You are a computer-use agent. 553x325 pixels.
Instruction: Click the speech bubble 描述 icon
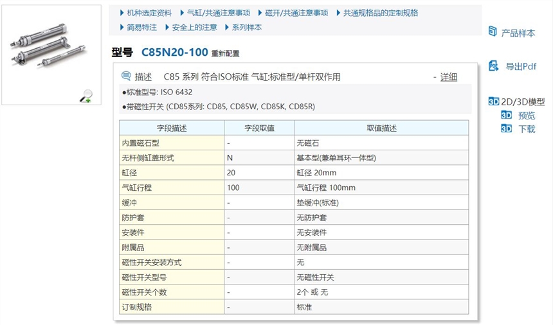click(x=126, y=76)
